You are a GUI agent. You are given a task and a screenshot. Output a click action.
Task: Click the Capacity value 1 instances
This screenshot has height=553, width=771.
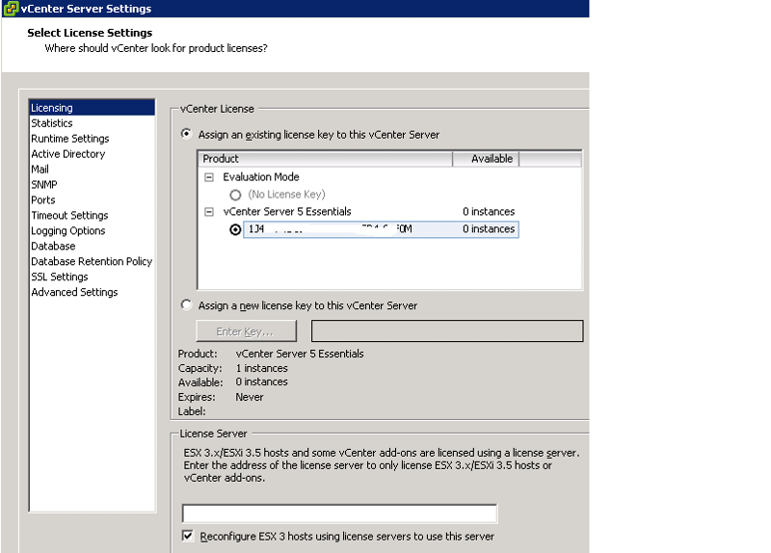[x=261, y=368]
